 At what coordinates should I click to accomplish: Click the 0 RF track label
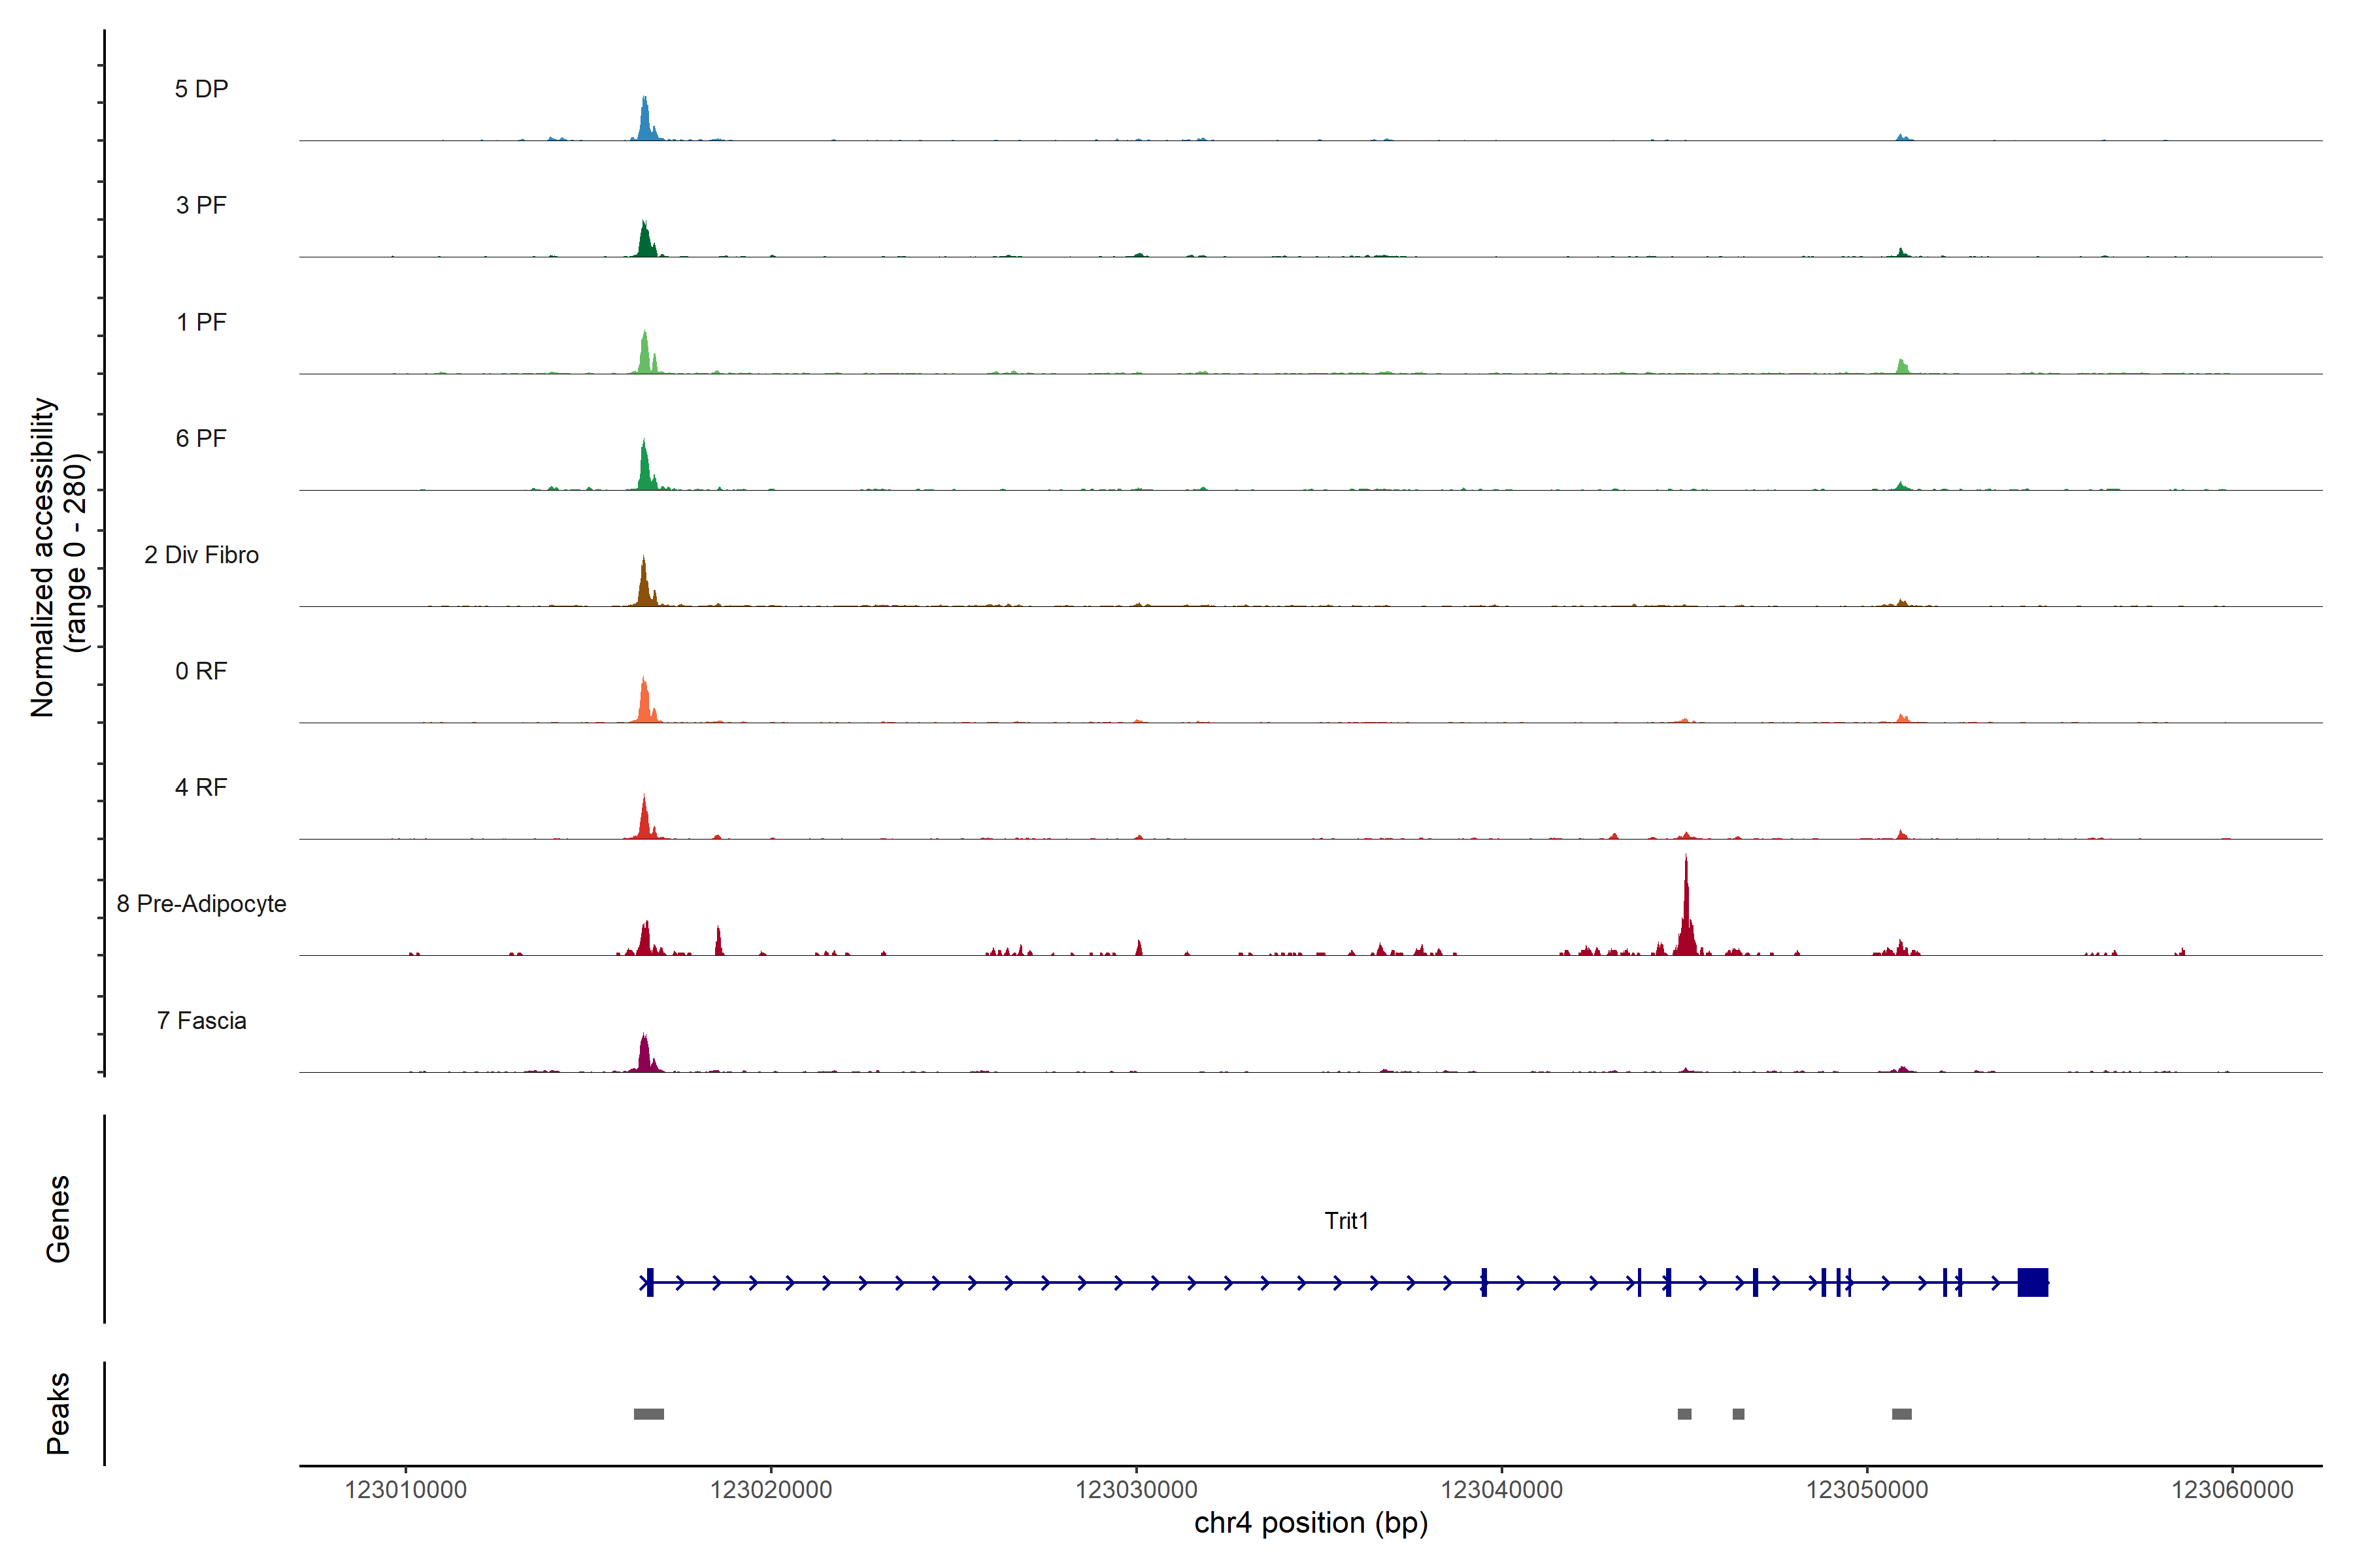tap(201, 671)
